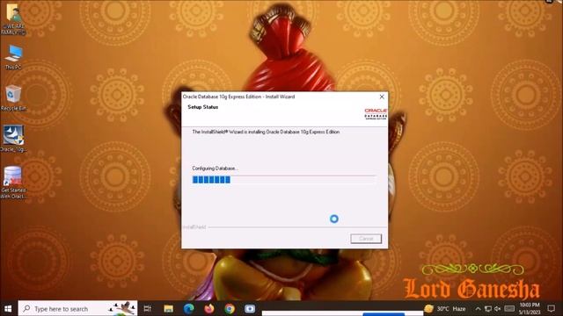Select the This PC desktop icon

tap(14, 56)
